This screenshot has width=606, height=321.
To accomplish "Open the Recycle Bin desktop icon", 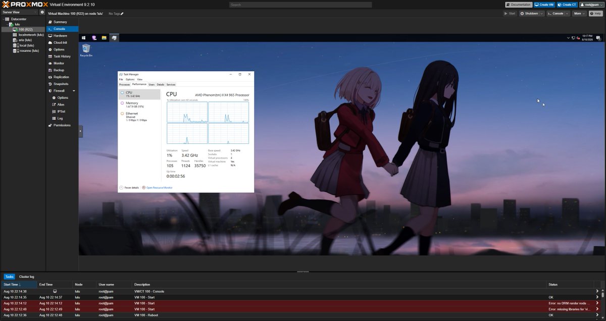I will pos(86,49).
